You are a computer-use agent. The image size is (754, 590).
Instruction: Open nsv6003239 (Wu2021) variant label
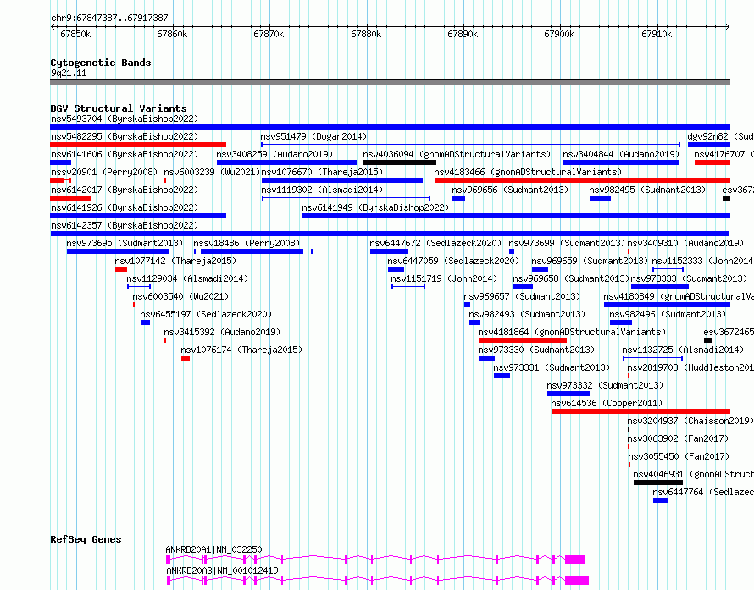coord(212,172)
